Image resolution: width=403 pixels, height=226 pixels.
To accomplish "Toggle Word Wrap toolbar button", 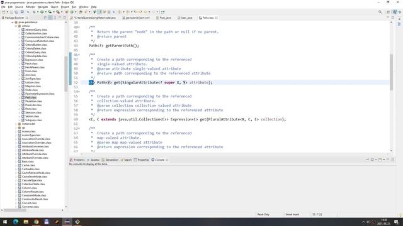I will pyautogui.click(x=105, y=12).
